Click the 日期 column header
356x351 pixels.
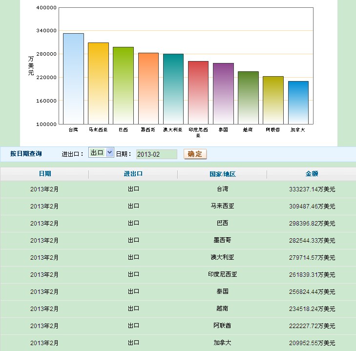[45, 174]
